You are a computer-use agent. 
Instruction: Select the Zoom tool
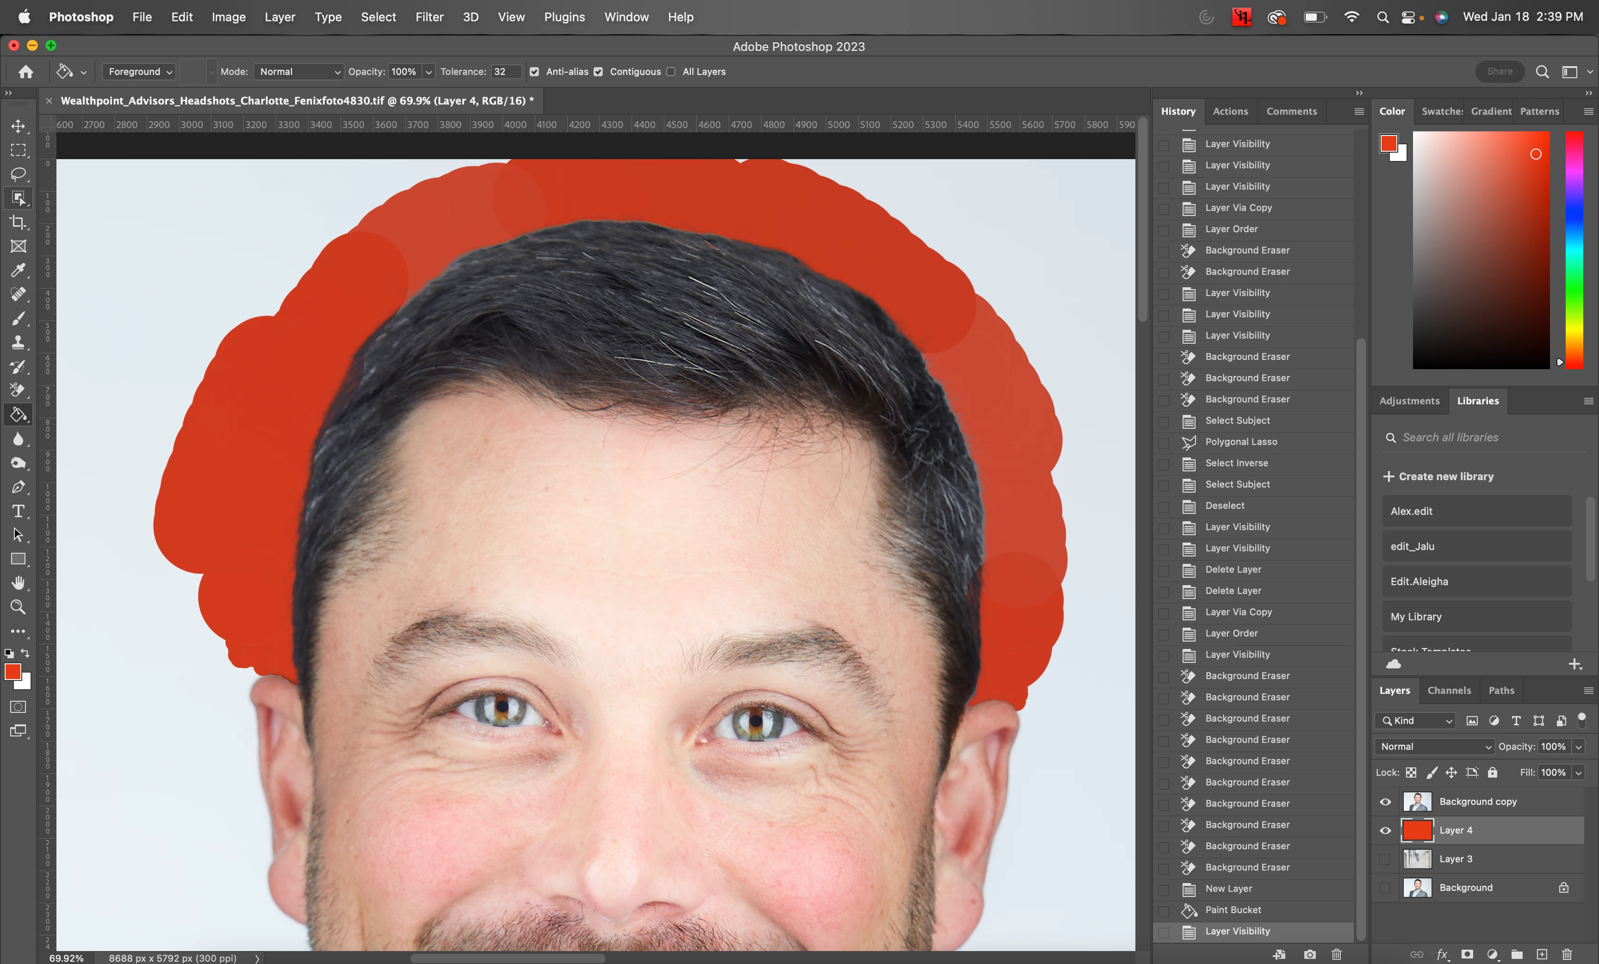point(18,607)
